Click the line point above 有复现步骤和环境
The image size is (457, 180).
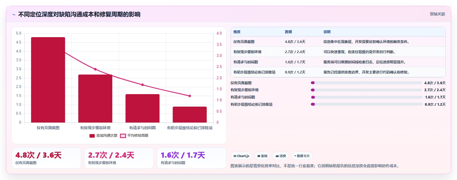click(95, 69)
